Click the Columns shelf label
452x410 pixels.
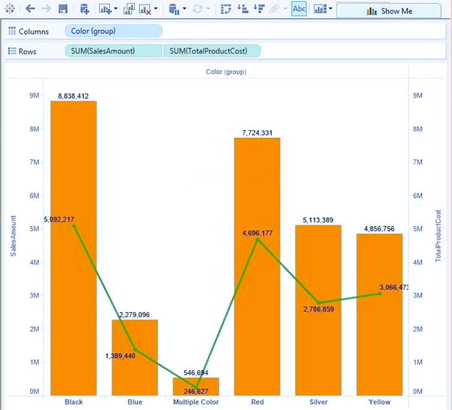coord(34,32)
